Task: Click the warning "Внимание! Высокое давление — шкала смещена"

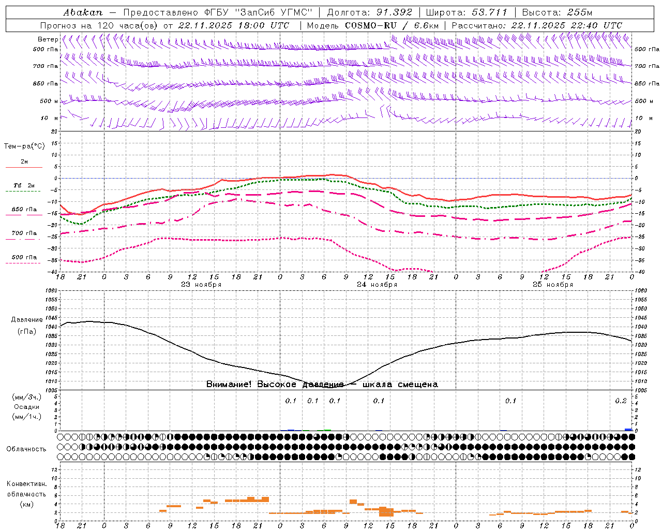Action: [322, 385]
